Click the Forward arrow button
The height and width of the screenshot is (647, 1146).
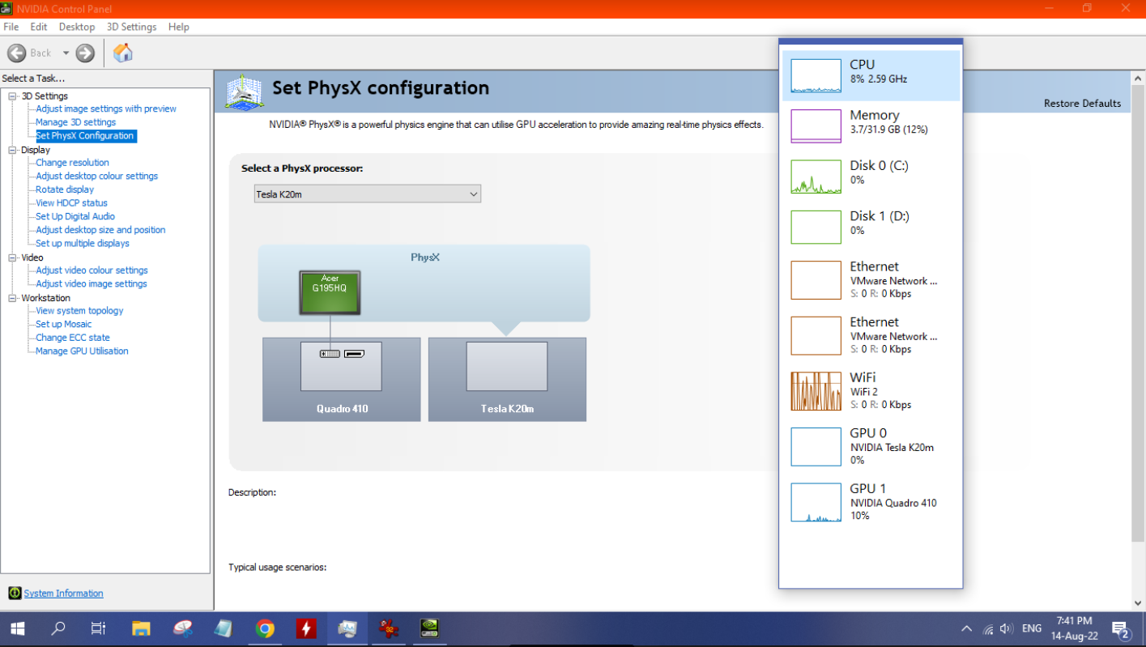coord(85,53)
